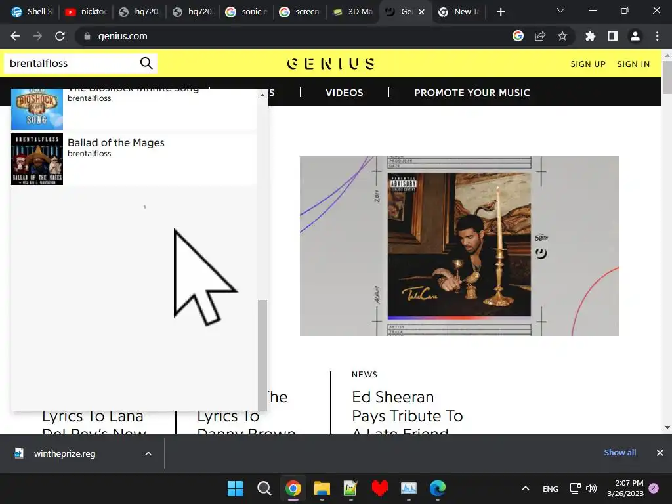
Task: Open the Extensions puzzle icon
Action: [x=590, y=37]
